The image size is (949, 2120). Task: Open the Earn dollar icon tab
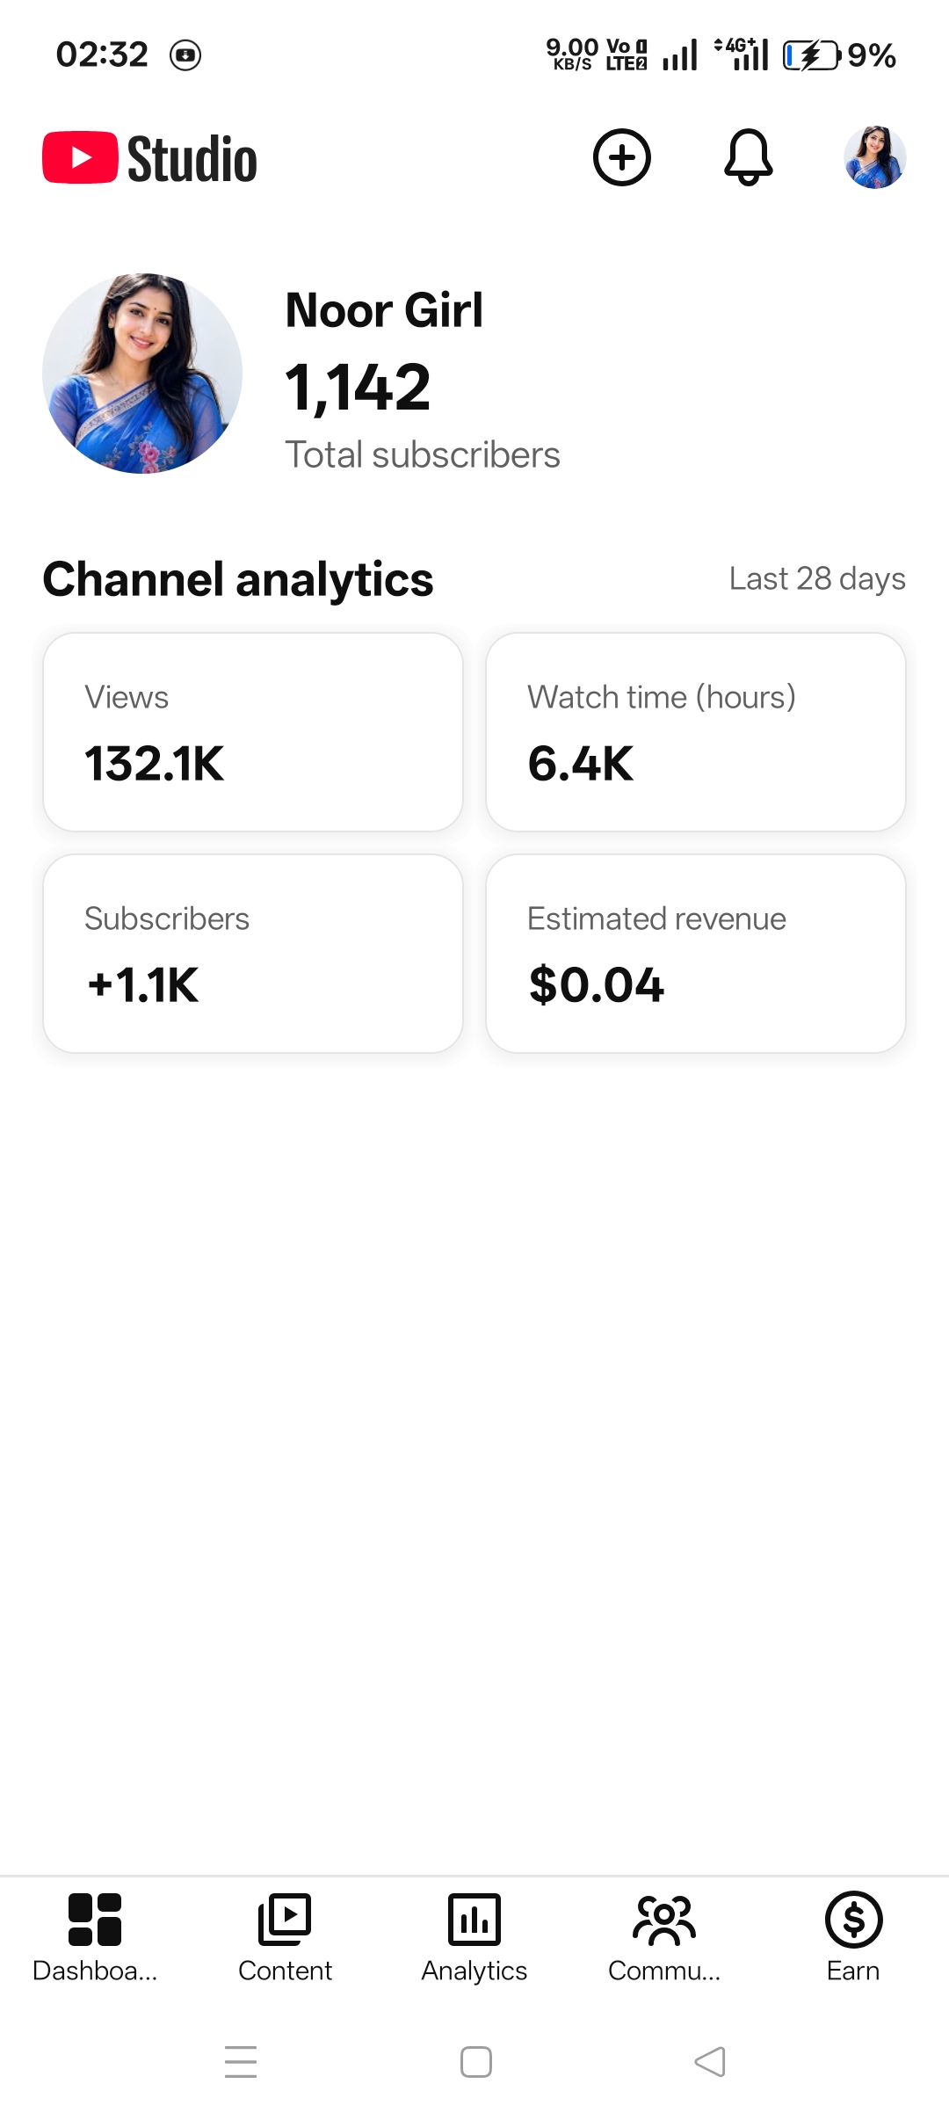point(853,1920)
